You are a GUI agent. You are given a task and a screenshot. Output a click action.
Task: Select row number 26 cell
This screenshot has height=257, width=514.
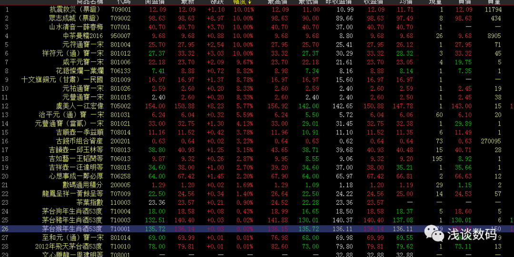pos(5,229)
